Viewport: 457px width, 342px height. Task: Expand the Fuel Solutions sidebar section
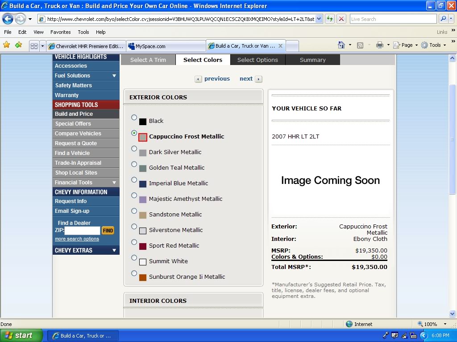pos(86,75)
